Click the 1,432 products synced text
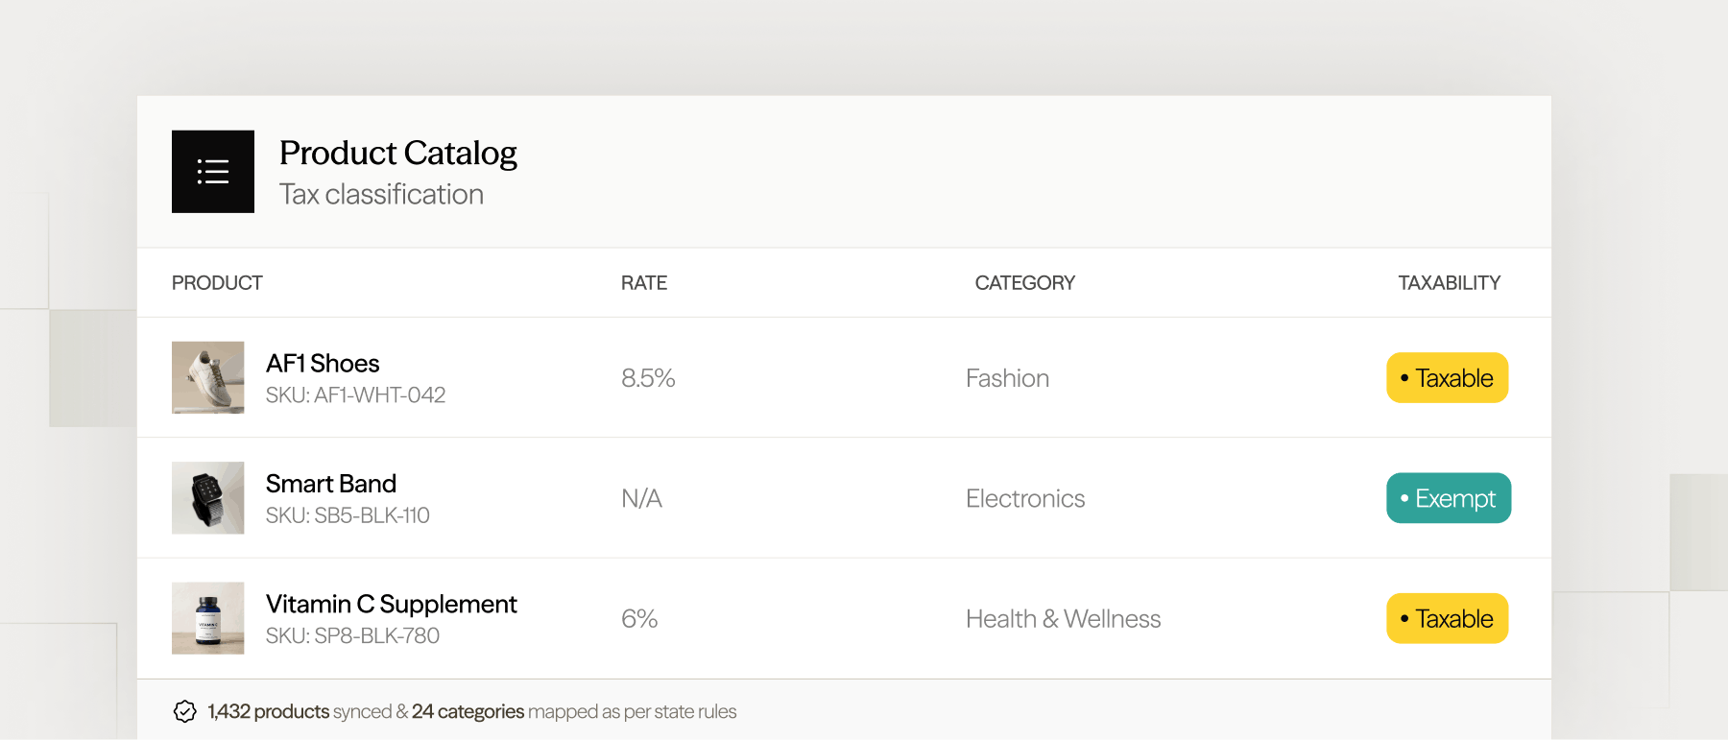The width and height of the screenshot is (1728, 740). (300, 711)
